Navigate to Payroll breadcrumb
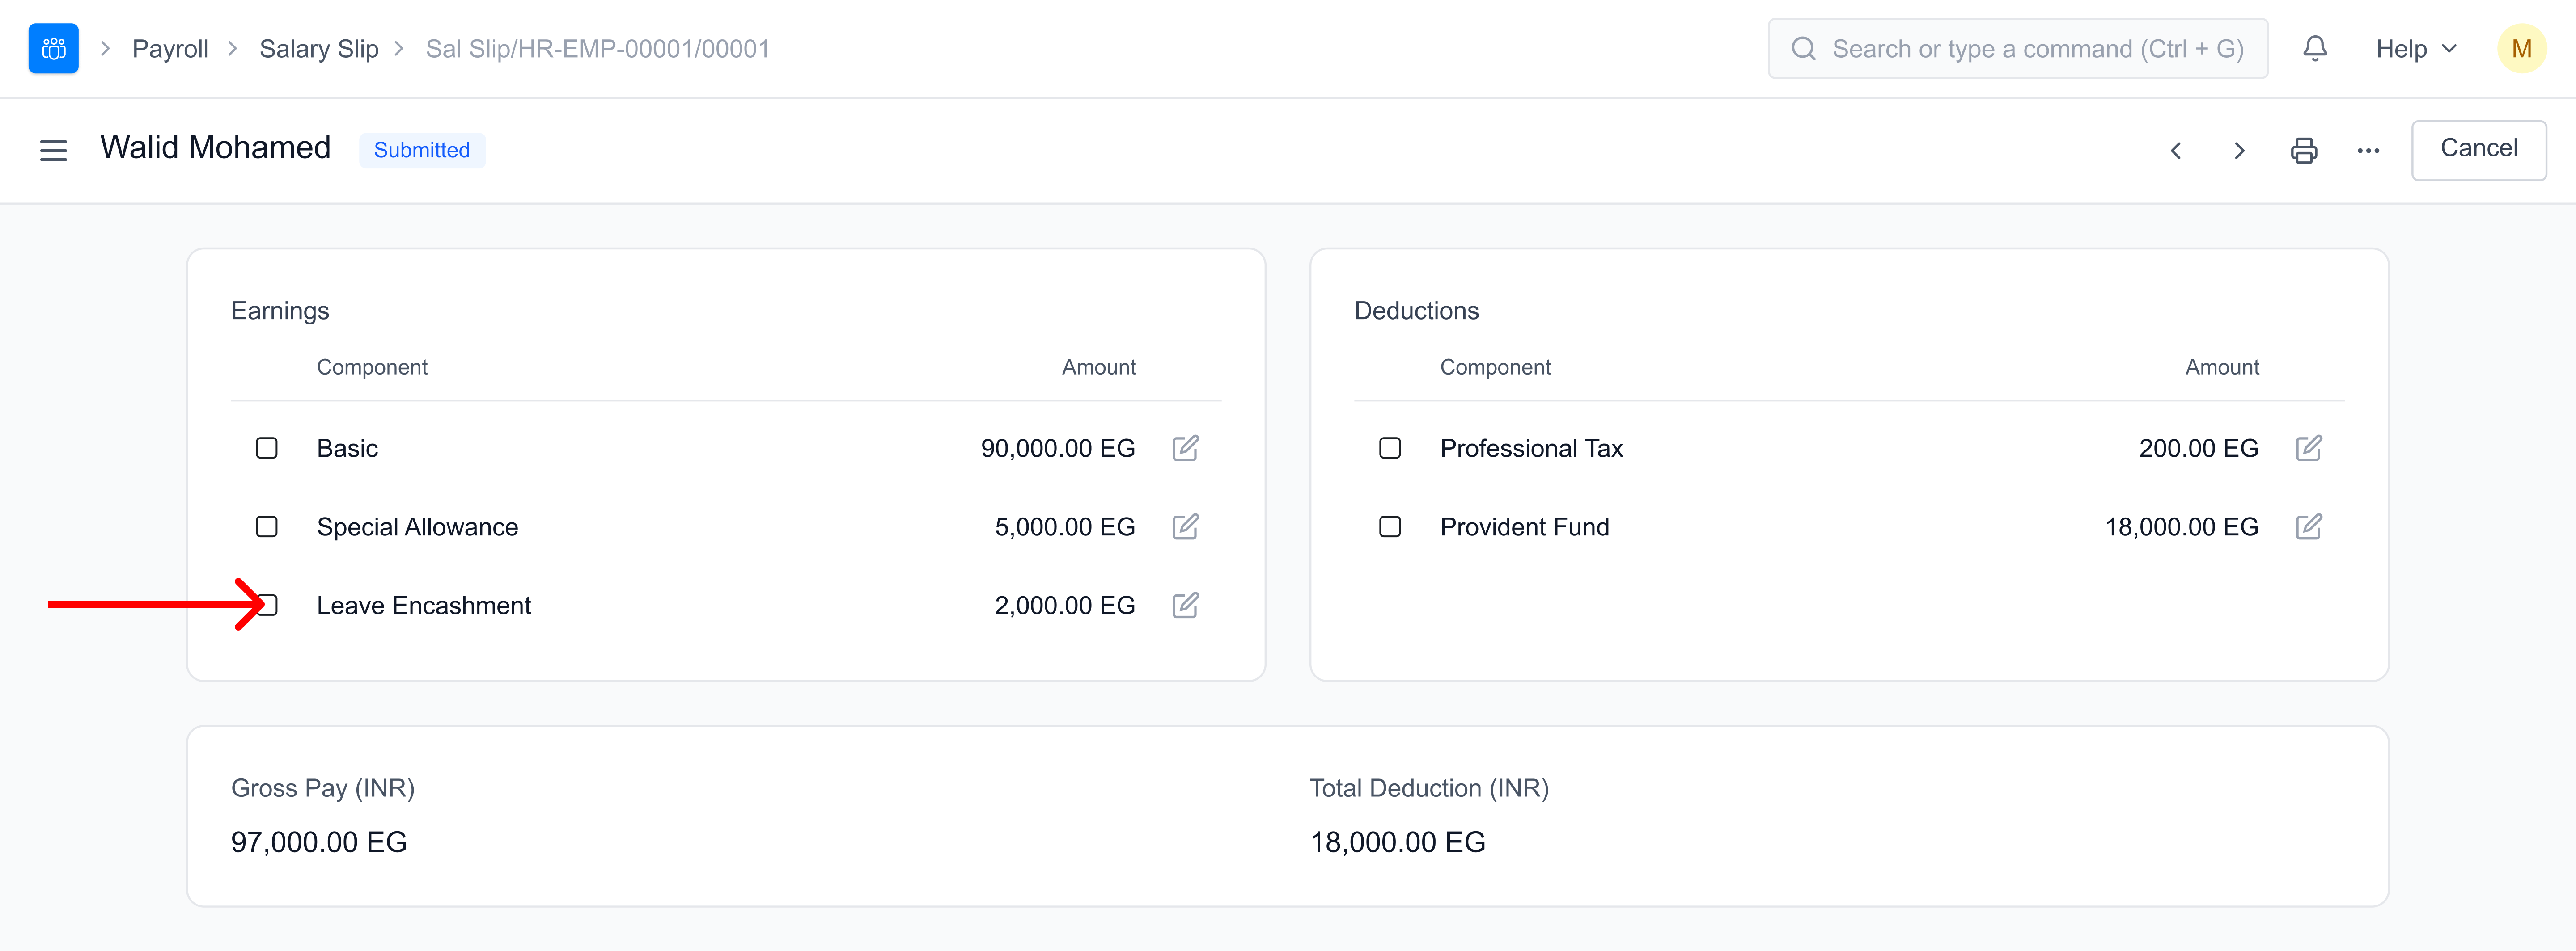 170,49
